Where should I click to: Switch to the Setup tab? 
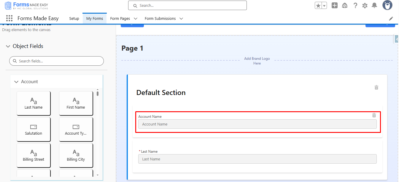(74, 18)
